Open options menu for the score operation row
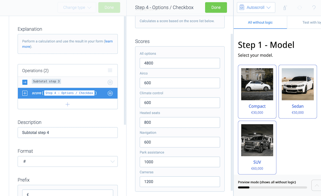The width and height of the screenshot is (321, 196). [x=110, y=93]
